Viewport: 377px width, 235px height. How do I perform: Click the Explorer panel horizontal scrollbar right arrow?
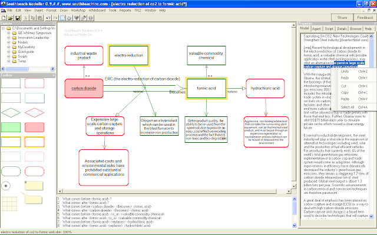click(x=52, y=69)
